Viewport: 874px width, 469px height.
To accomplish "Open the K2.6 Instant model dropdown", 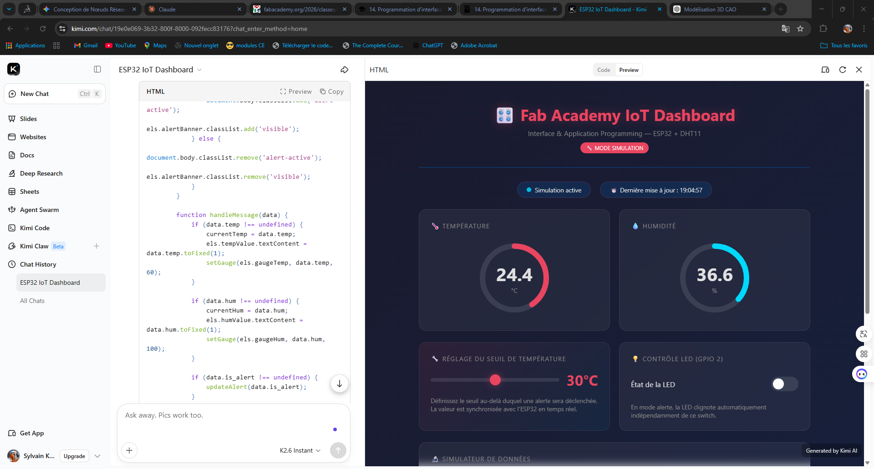I will (300, 450).
